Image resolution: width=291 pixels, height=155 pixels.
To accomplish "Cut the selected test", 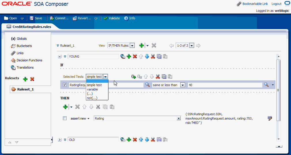I will (x=158, y=77).
